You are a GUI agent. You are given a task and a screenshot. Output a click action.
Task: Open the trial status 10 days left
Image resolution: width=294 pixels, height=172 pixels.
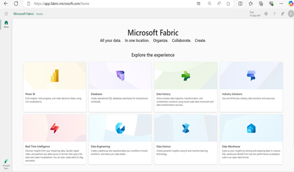tap(255, 14)
